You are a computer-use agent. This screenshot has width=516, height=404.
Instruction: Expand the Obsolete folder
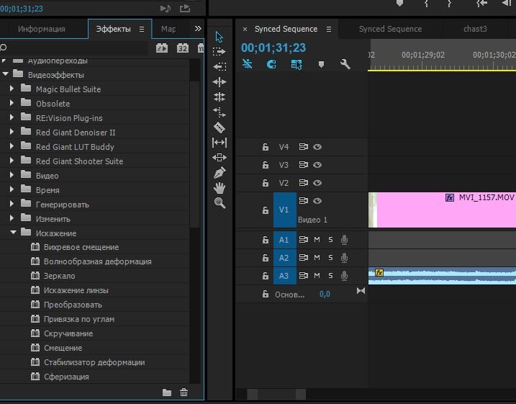click(x=12, y=103)
